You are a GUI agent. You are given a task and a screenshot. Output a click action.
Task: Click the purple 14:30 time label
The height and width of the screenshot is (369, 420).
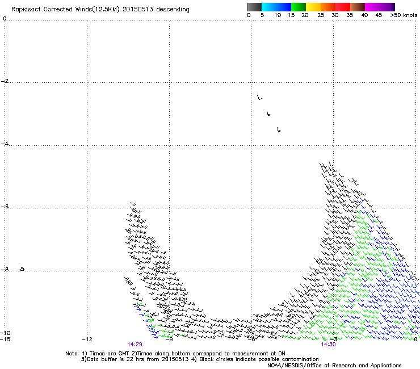[328, 345]
